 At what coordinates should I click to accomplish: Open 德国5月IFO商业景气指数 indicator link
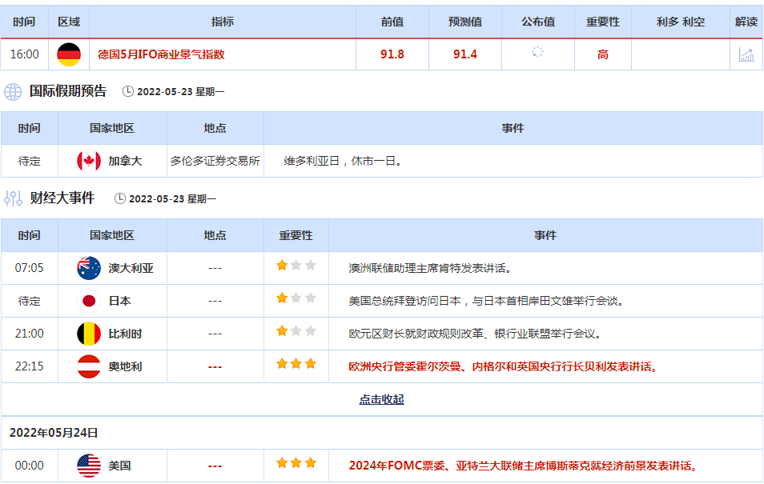tap(161, 54)
